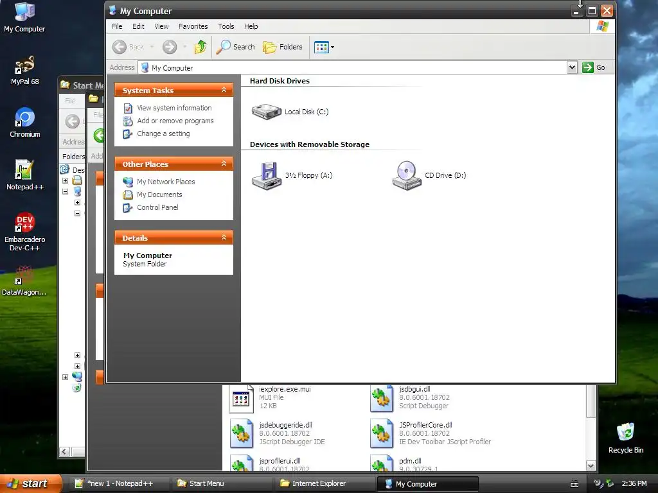
Task: Open the File menu in My Computer
Action: (117, 26)
